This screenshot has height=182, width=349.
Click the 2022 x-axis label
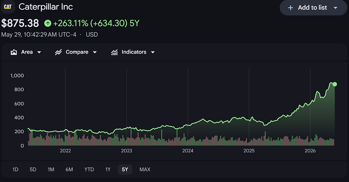pos(66,151)
